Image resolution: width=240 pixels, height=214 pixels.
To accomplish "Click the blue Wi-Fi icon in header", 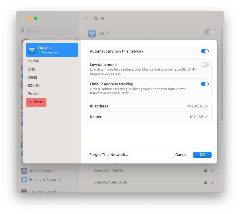I will point(92,34).
